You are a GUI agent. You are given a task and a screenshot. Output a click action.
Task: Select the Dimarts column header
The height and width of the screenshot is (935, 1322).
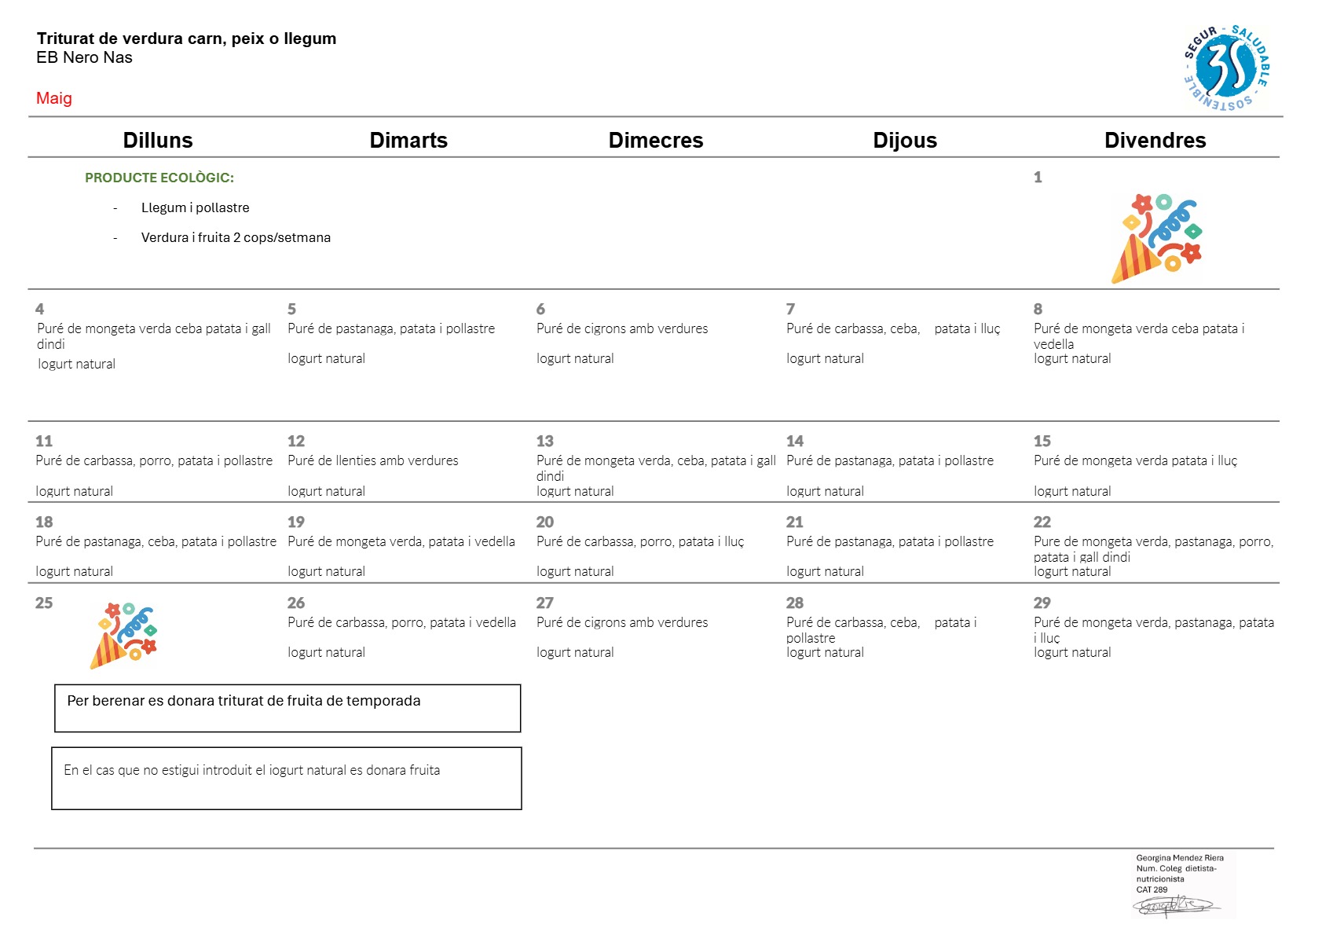coord(408,140)
